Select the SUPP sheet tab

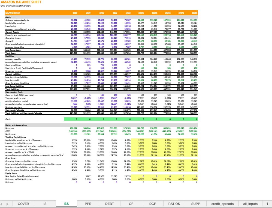click(195, 204)
